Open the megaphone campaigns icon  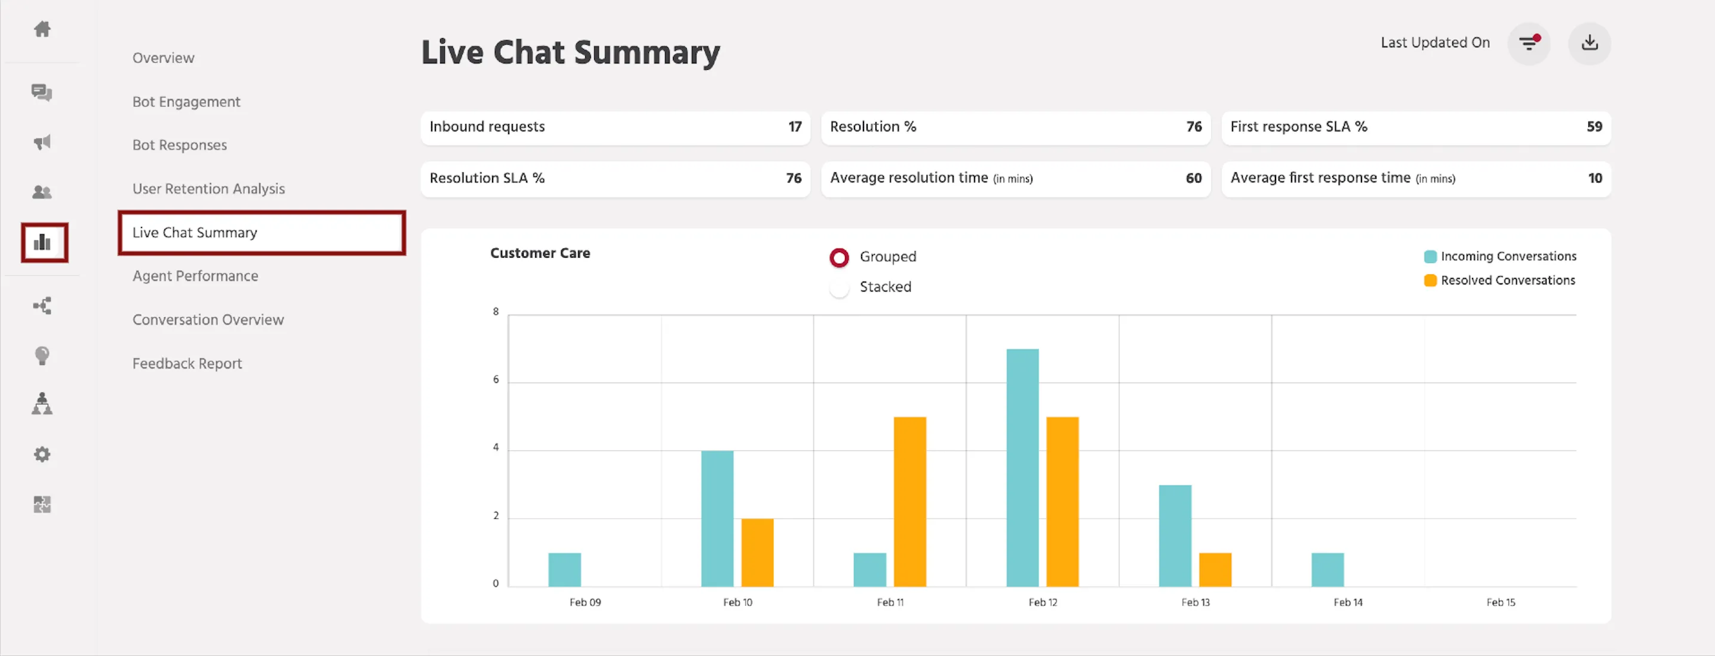click(42, 143)
